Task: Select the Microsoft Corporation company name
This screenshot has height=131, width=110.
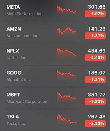Action: 27,102
